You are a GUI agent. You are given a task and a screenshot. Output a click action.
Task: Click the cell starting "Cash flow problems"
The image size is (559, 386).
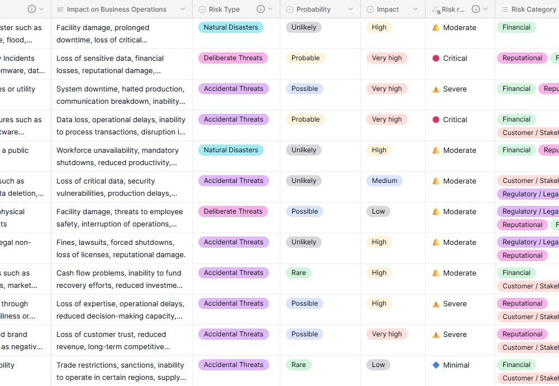tap(121, 279)
